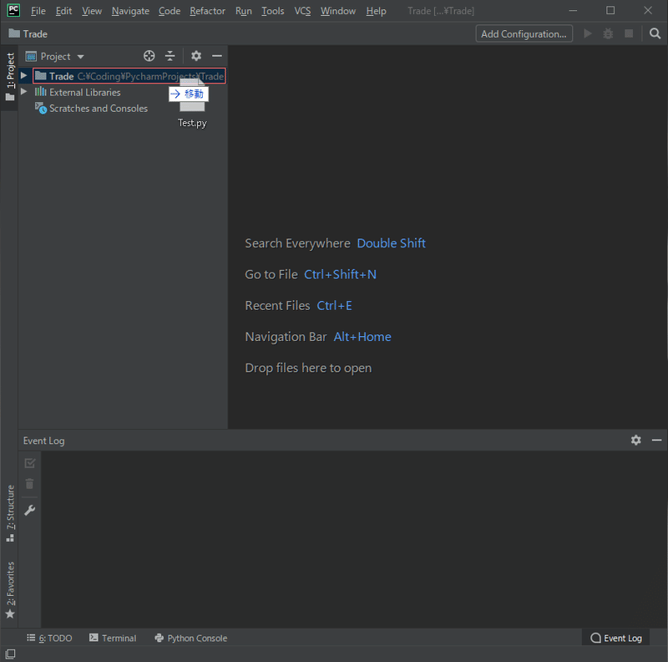
Task: Open the Python Console tool window
Action: pyautogui.click(x=191, y=638)
